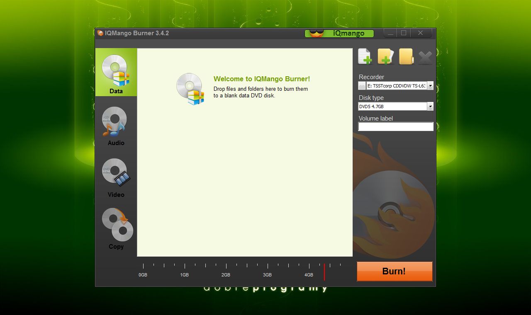Minimize the IQMango Burner window
Image resolution: width=531 pixels, height=315 pixels.
(x=390, y=33)
